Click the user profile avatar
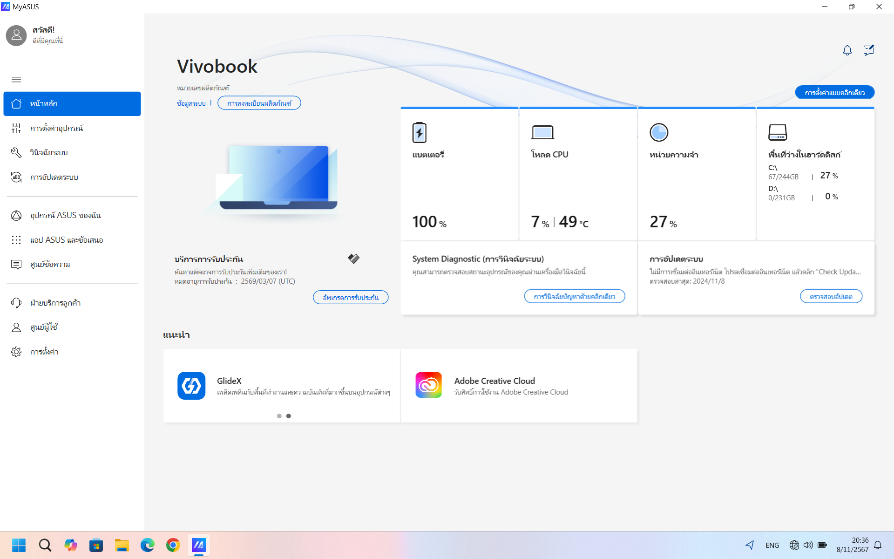 16,35
